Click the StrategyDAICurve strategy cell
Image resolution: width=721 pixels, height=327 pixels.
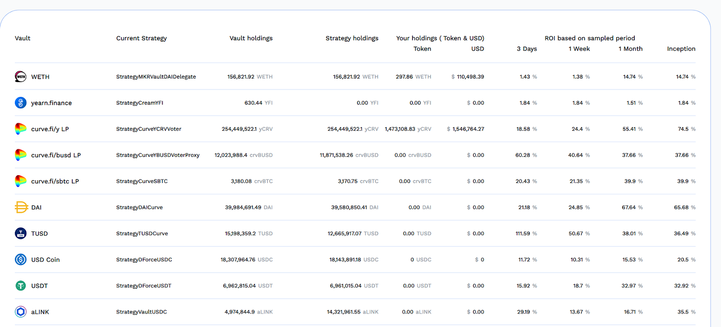[x=139, y=207]
